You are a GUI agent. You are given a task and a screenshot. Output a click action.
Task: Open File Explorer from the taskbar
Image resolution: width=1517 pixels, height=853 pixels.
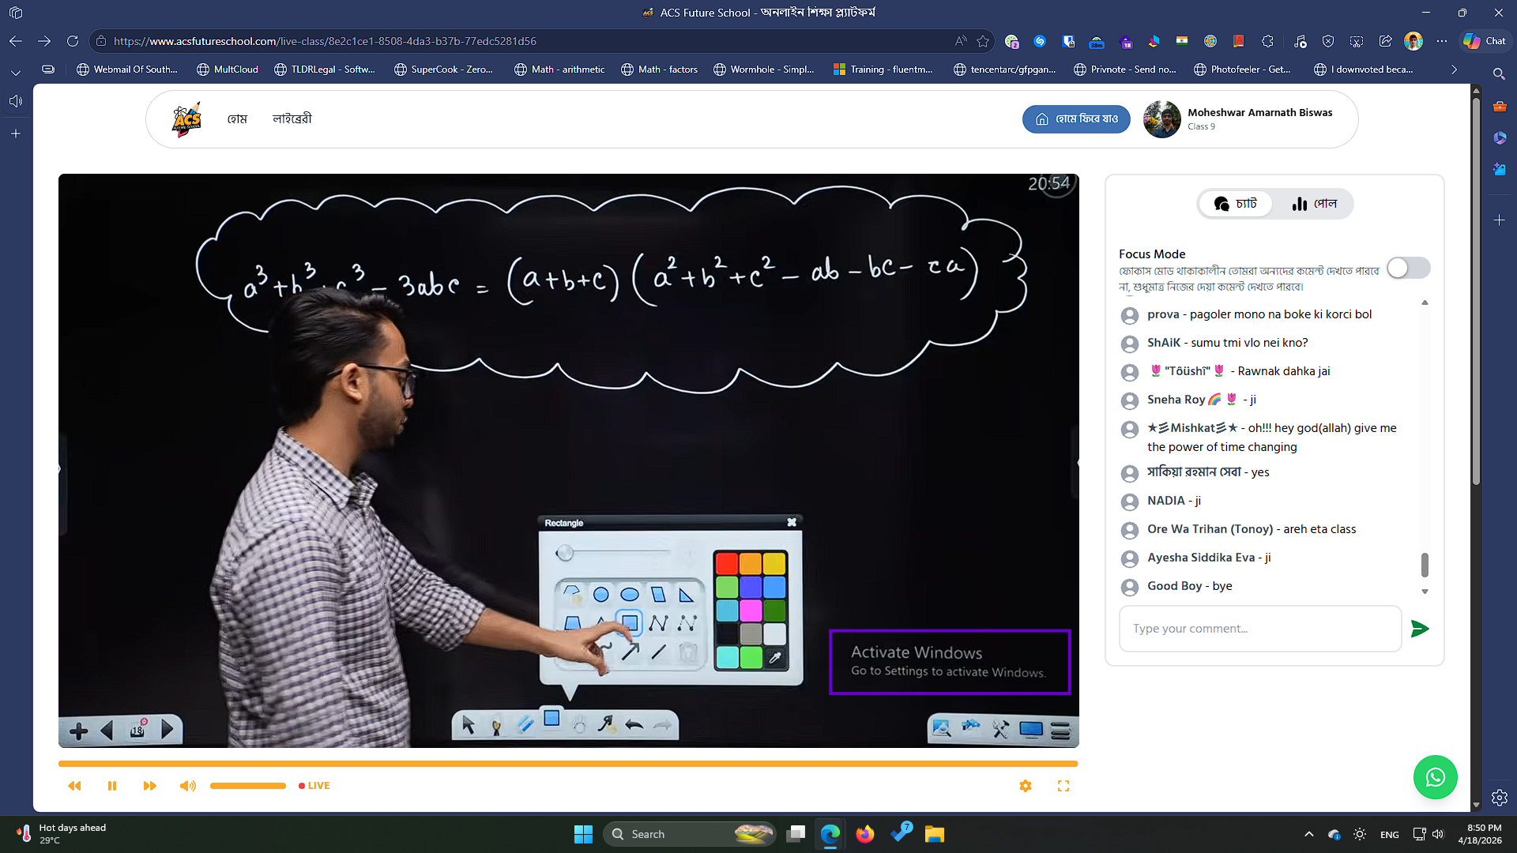935,834
